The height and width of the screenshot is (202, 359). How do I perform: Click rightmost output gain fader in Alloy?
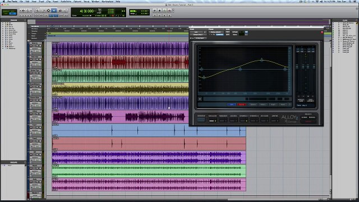coord(314,67)
